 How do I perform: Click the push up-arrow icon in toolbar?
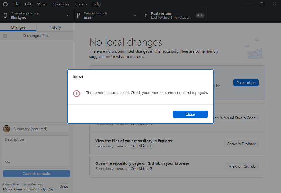[x=145, y=15]
